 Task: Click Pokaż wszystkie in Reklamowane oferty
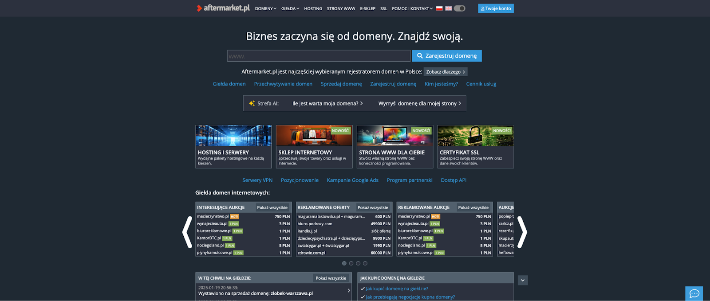click(x=373, y=207)
